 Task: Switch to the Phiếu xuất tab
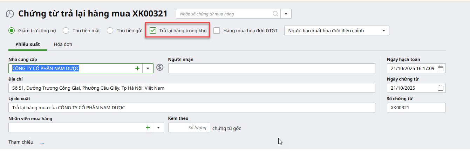point(28,44)
